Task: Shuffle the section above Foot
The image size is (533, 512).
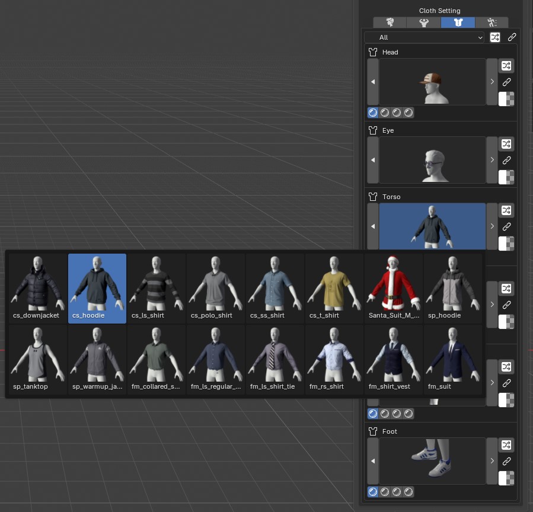Action: click(506, 367)
